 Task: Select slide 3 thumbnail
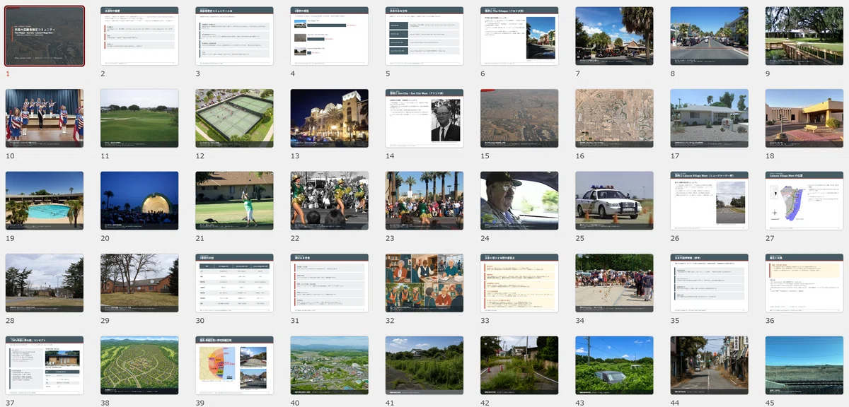(234, 36)
